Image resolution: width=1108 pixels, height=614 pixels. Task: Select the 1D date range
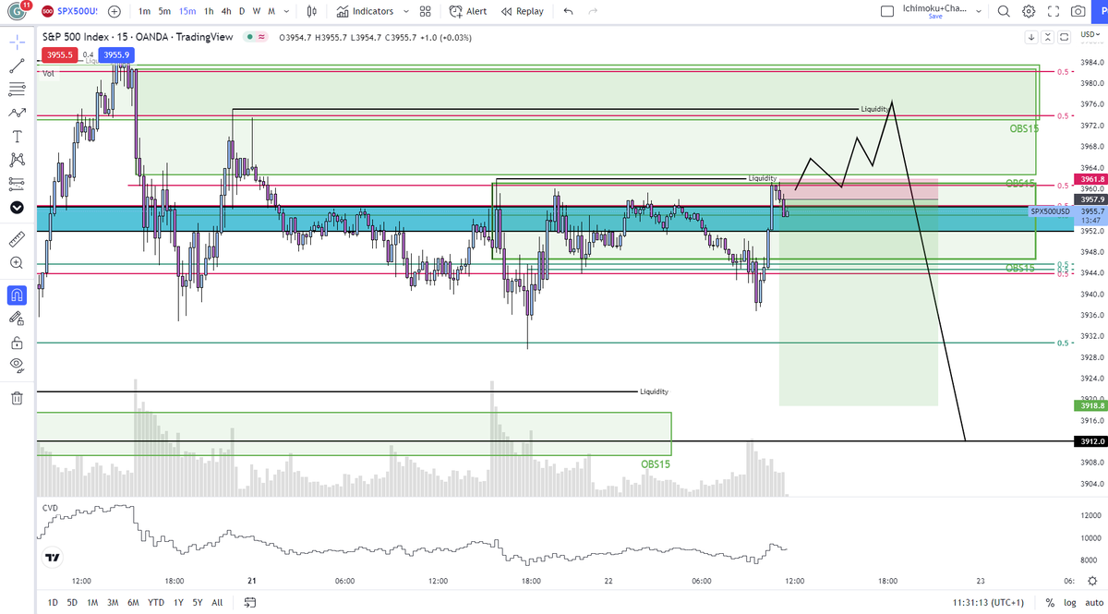tap(53, 603)
